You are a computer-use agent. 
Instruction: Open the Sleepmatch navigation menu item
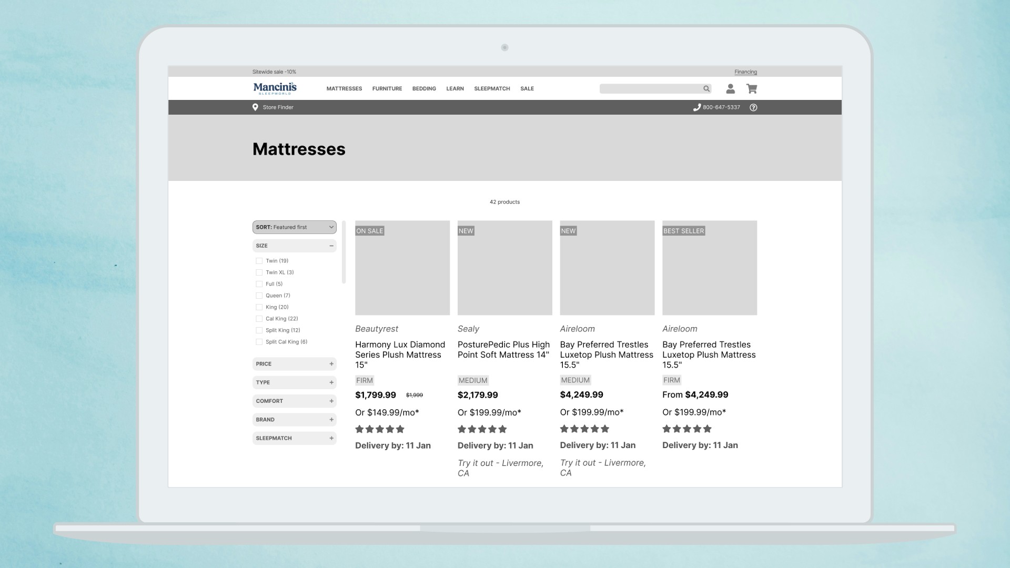pyautogui.click(x=492, y=89)
